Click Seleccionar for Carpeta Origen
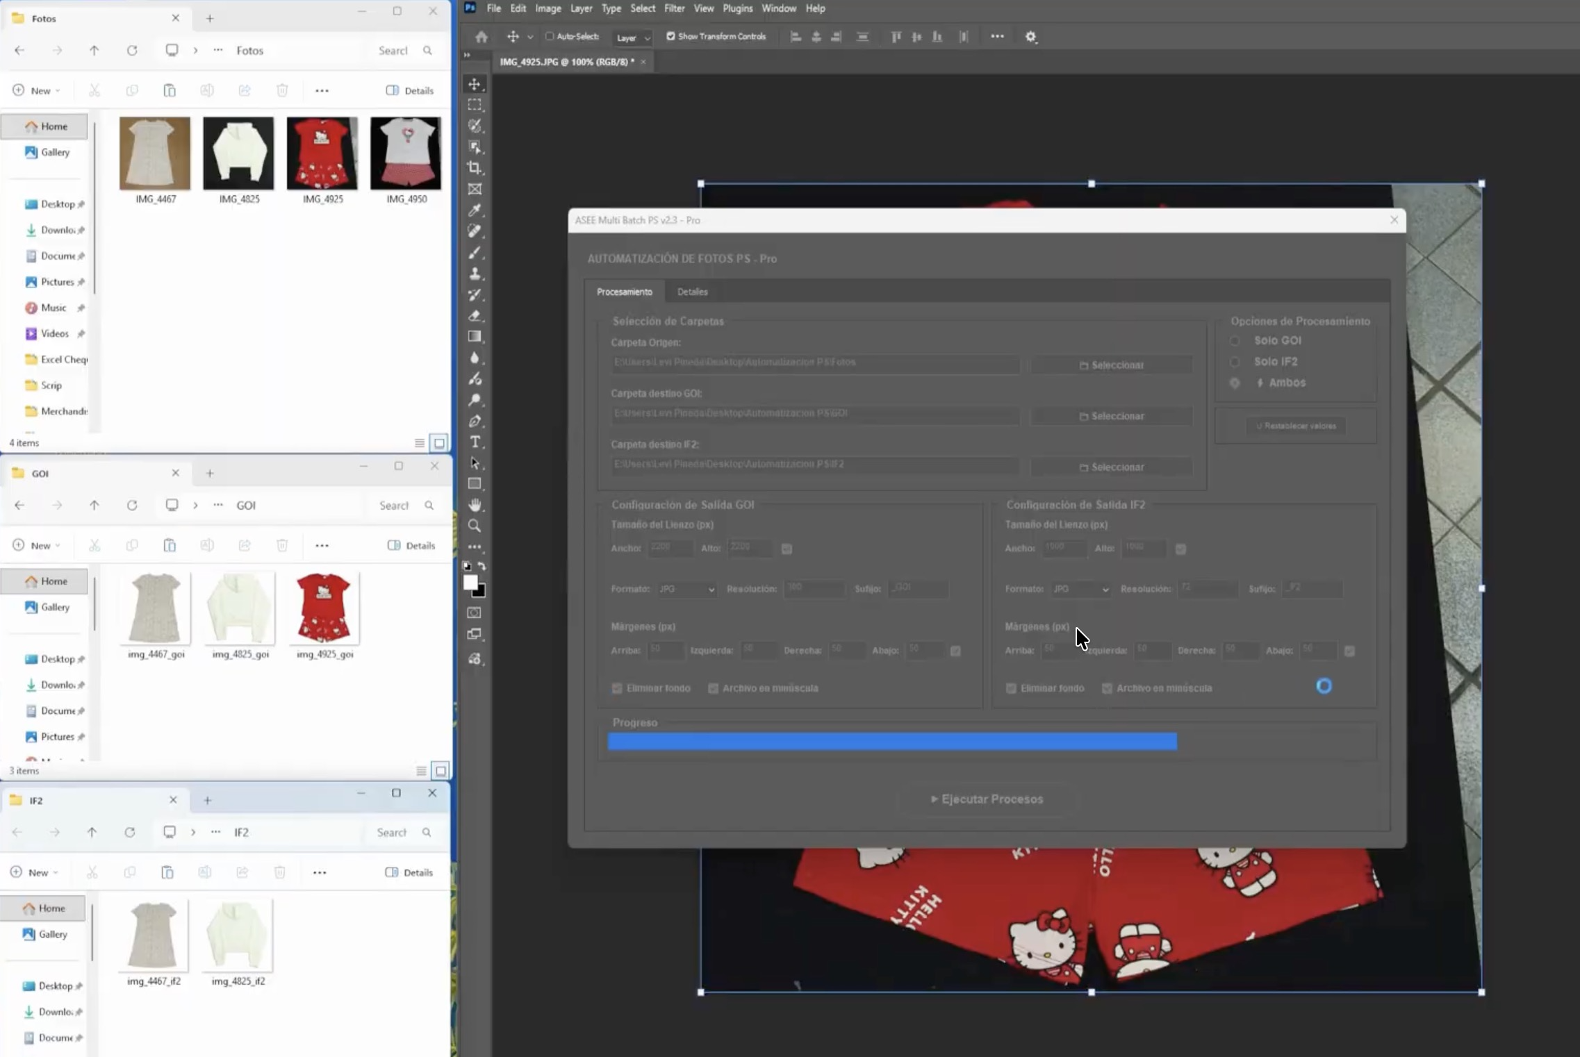Image resolution: width=1580 pixels, height=1057 pixels. point(1111,365)
